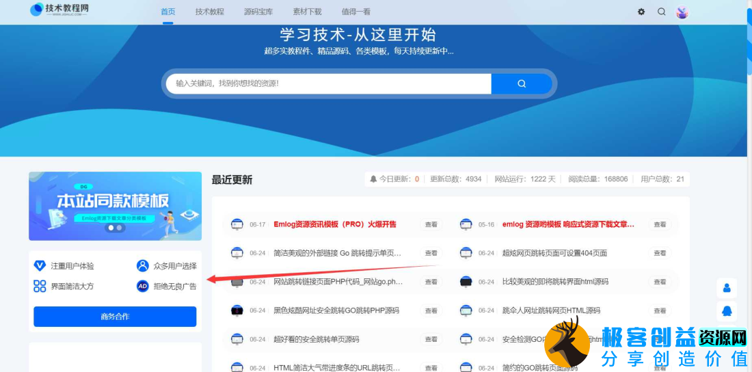Open 简洁美观的外部链接 Go 跳转提示单页 link

coord(337,253)
